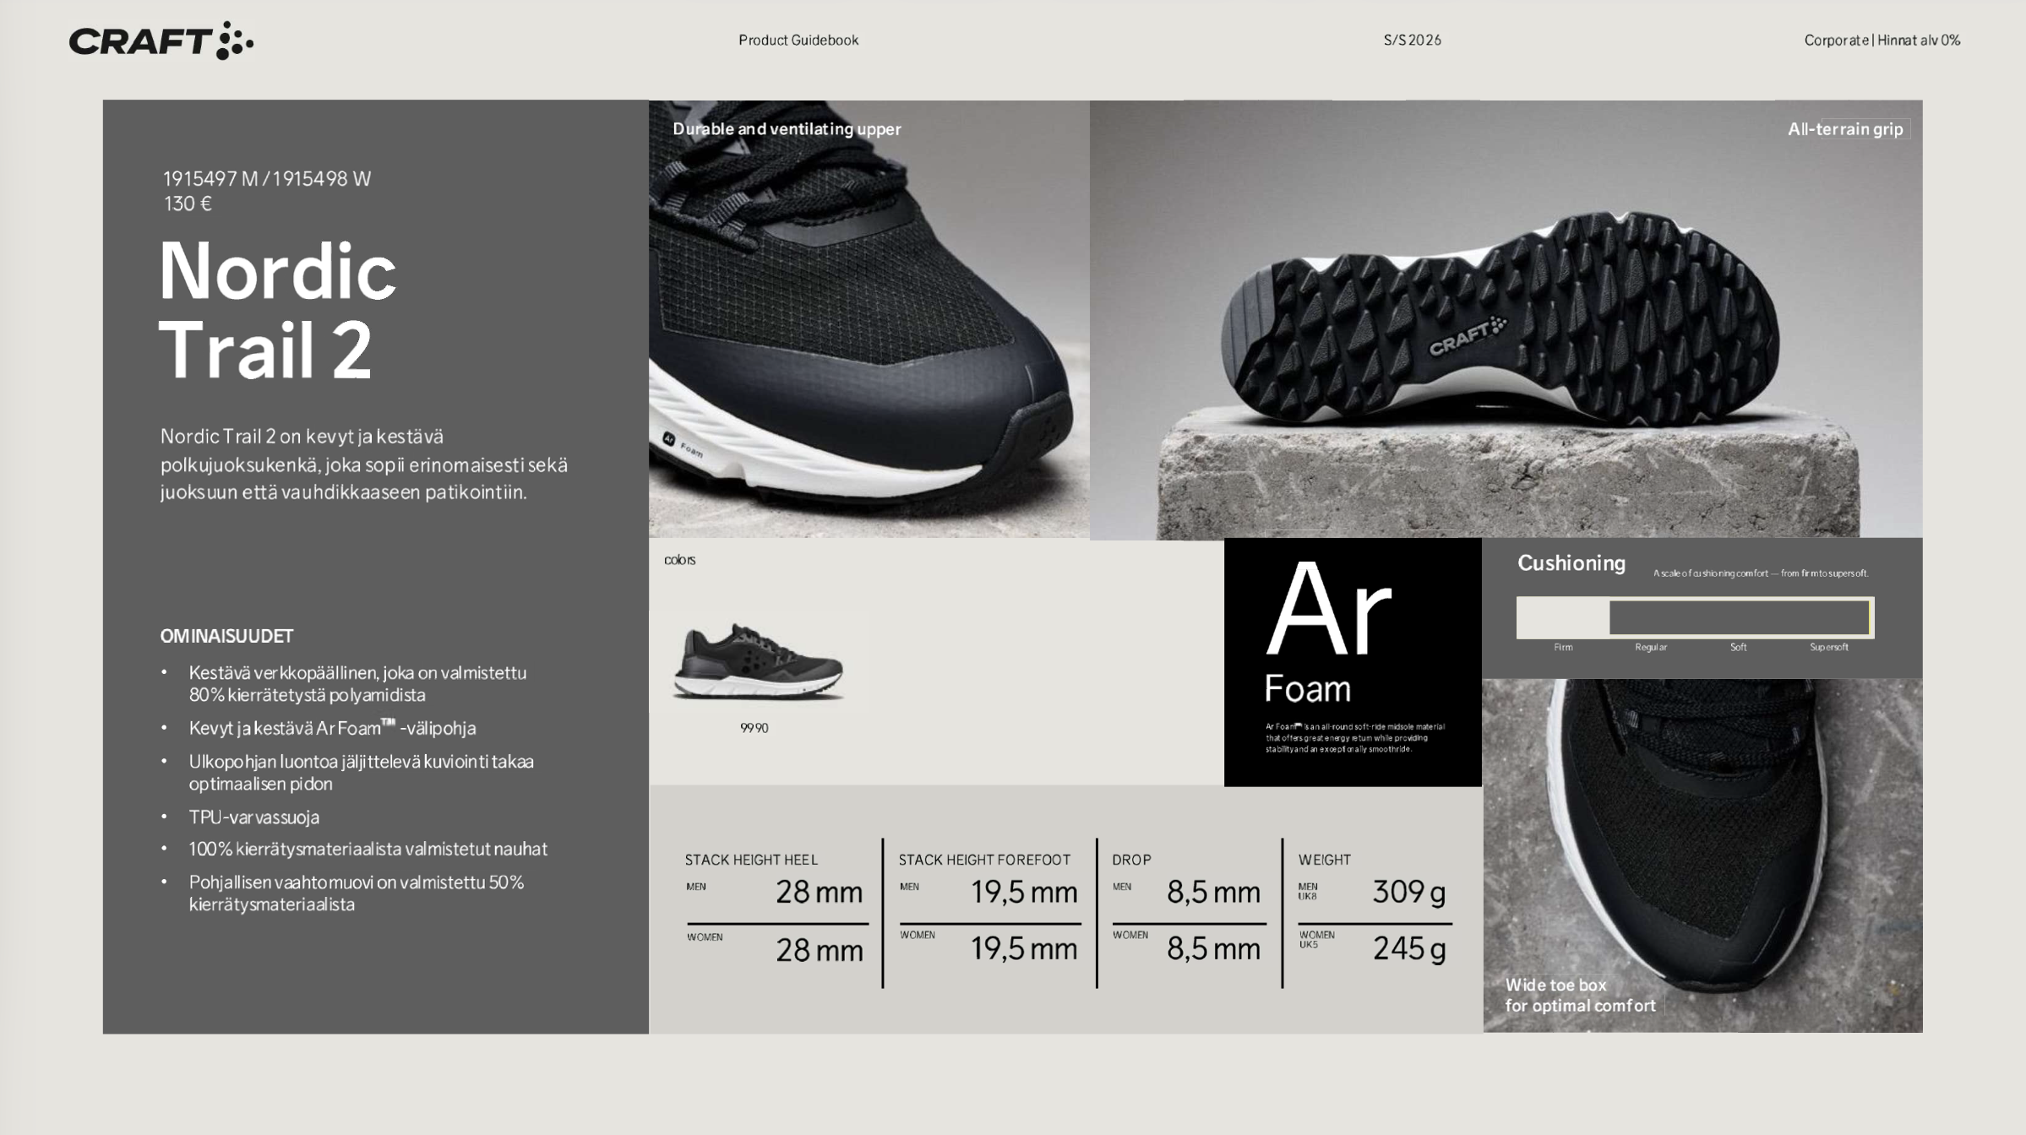Open the durable ventilating upper photo
The image size is (2026, 1135).
coord(869,319)
